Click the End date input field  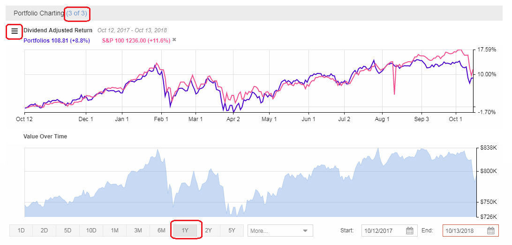[x=464, y=231]
